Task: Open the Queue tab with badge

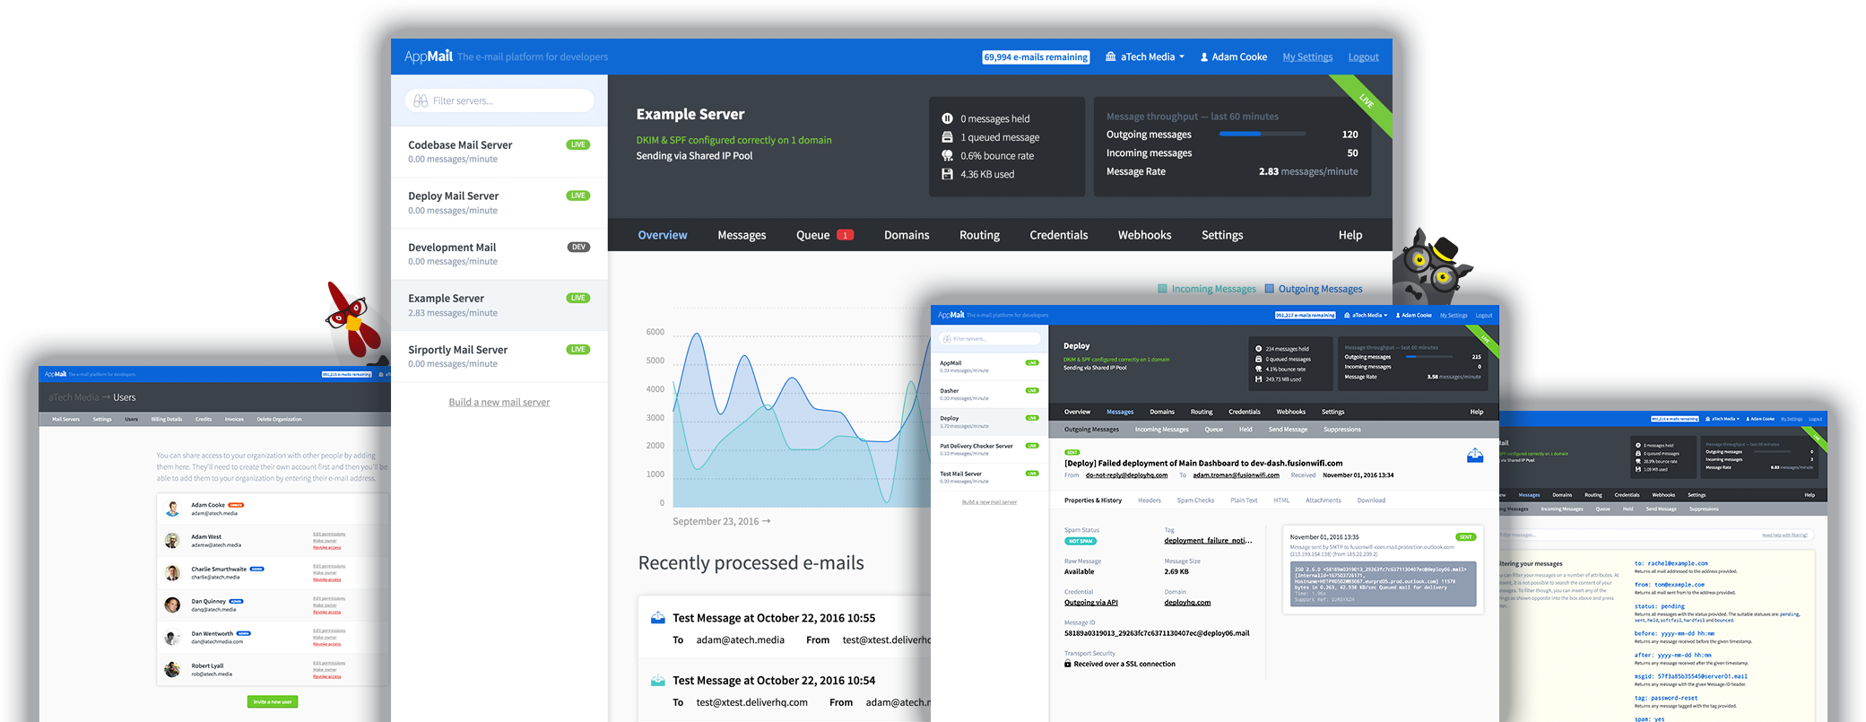Action: [x=824, y=235]
